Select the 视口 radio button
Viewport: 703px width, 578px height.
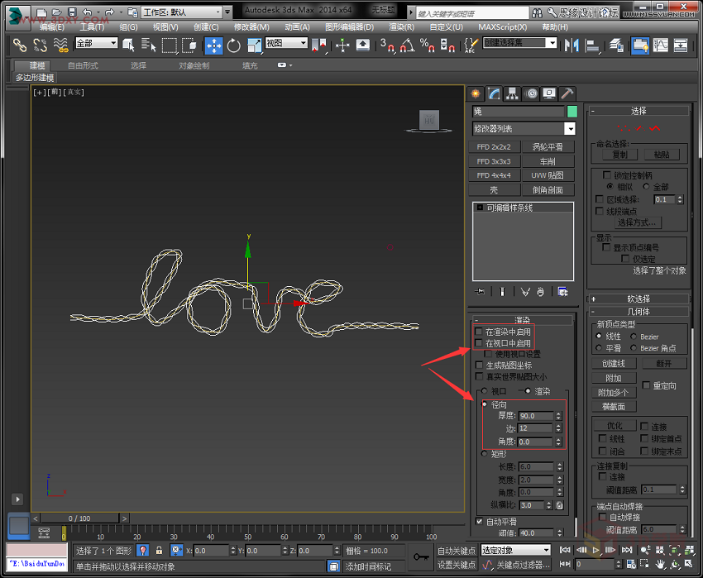coord(484,391)
